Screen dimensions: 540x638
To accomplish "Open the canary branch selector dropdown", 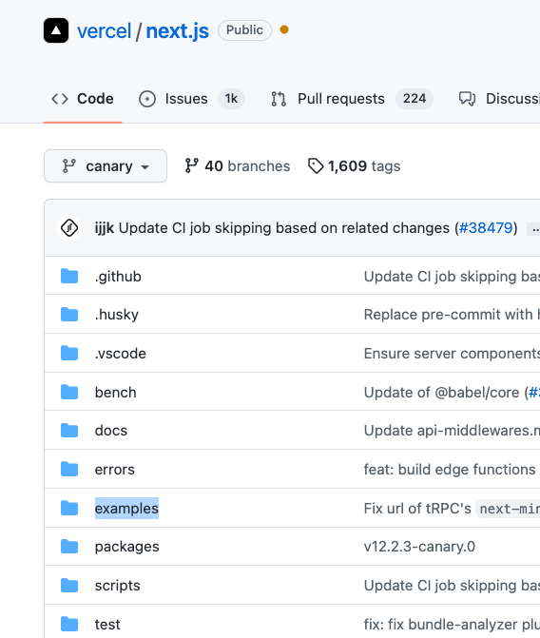I will [x=106, y=166].
